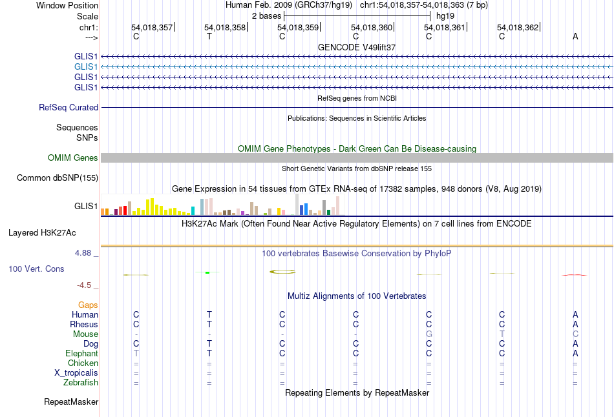Click the red conservation mark under base A
The height and width of the screenshot is (417, 614).
tap(575, 275)
